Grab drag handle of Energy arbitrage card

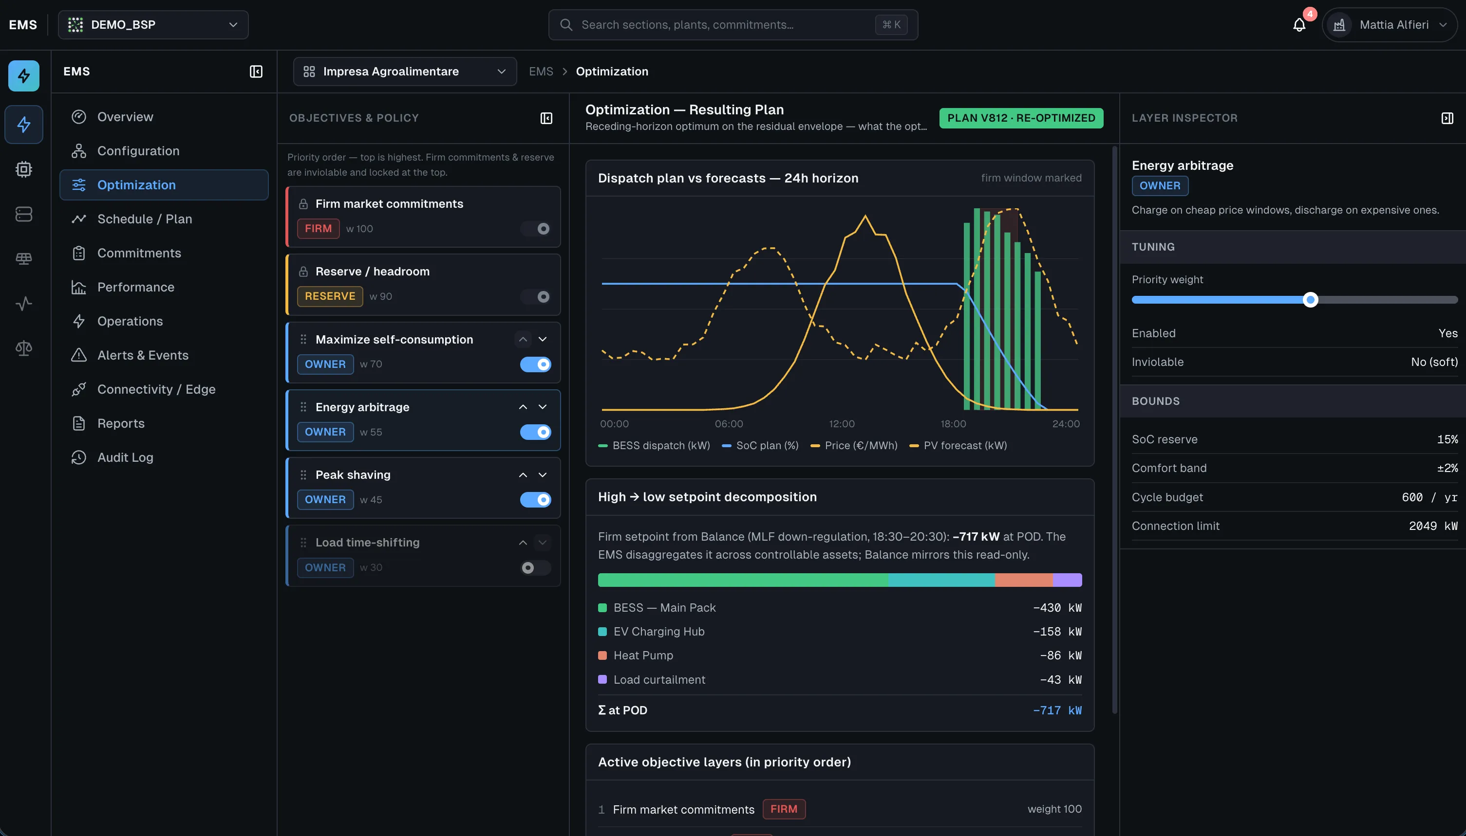[x=303, y=407]
